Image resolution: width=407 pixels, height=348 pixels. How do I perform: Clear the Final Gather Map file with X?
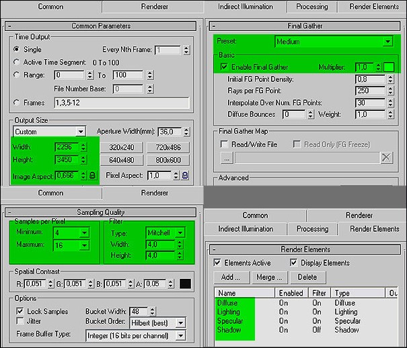coord(386,158)
